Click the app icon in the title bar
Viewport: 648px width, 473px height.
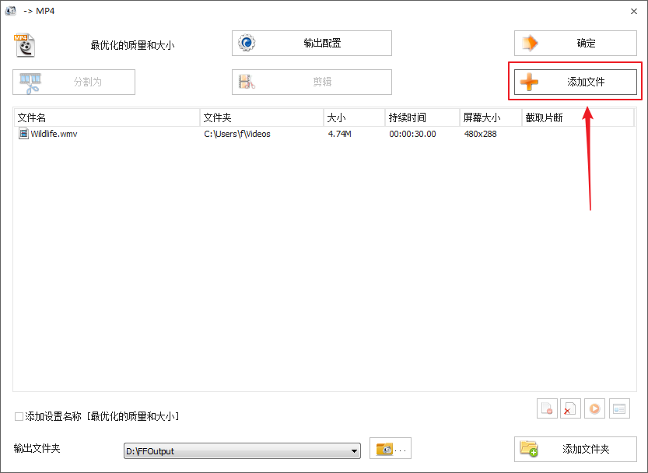[x=12, y=11]
